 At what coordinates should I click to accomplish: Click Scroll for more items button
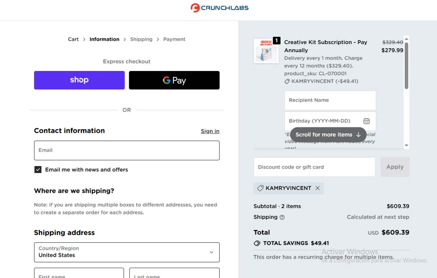point(328,135)
